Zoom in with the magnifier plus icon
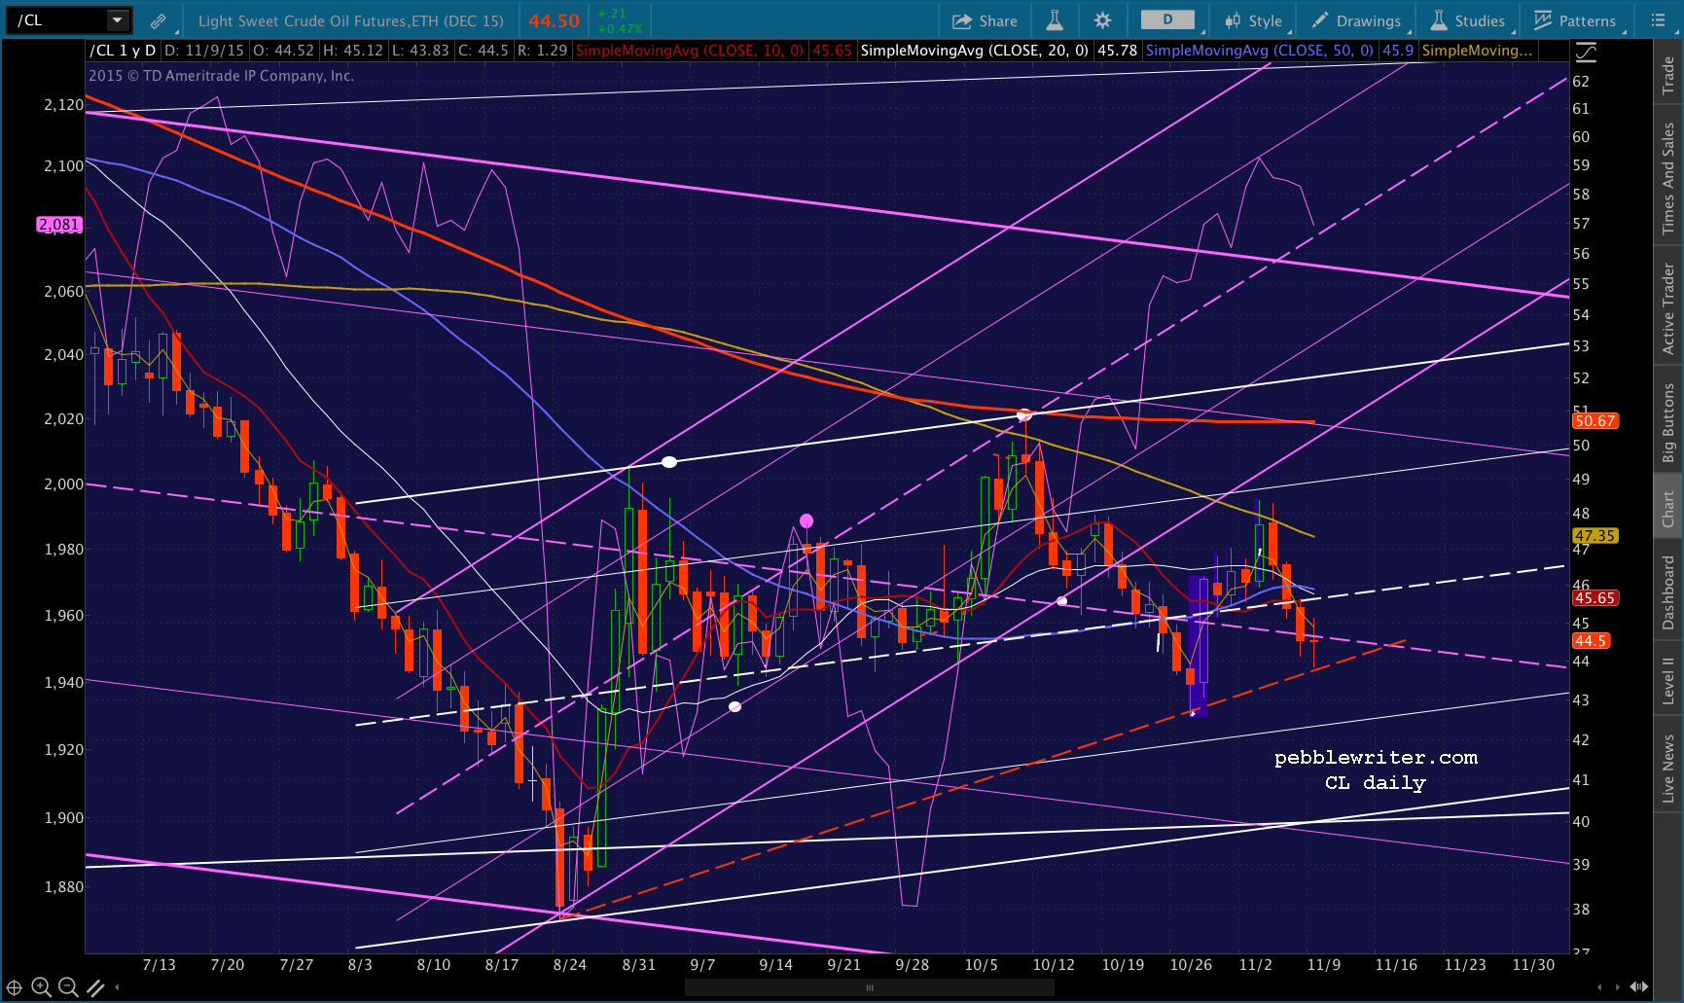Viewport: 1684px width, 1003px height. 41,987
